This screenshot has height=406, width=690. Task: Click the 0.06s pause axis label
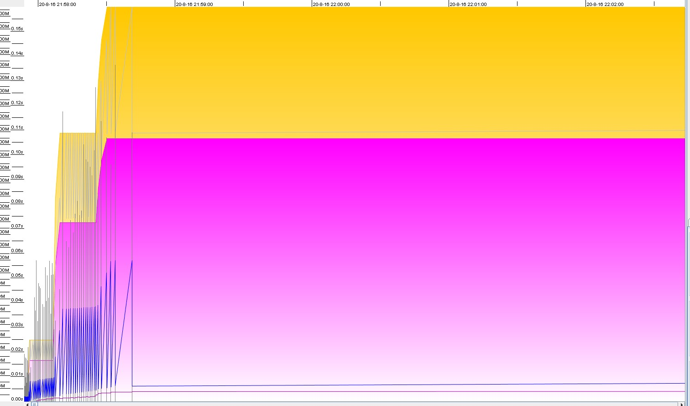17,250
